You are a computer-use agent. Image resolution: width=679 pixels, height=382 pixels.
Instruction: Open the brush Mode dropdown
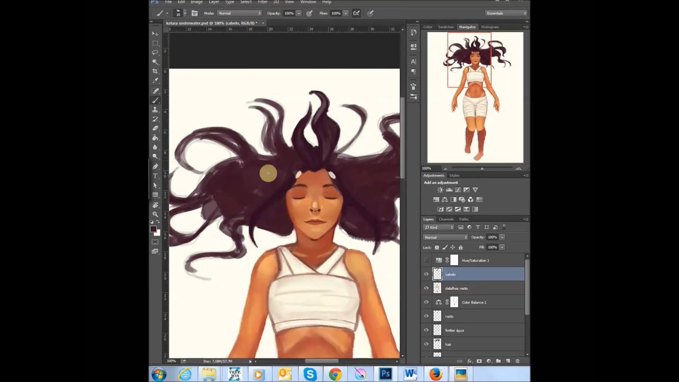point(240,13)
